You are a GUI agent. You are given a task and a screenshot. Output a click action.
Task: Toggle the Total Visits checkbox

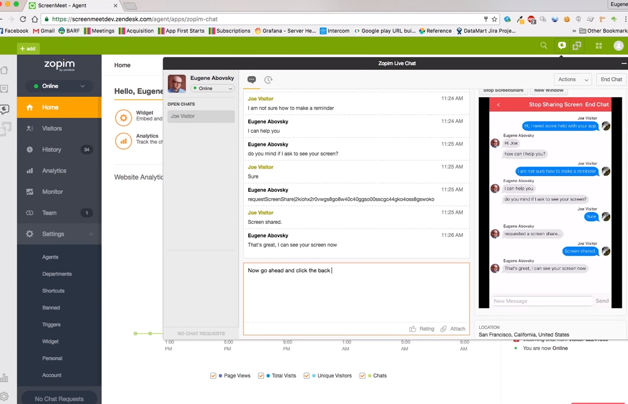click(261, 376)
